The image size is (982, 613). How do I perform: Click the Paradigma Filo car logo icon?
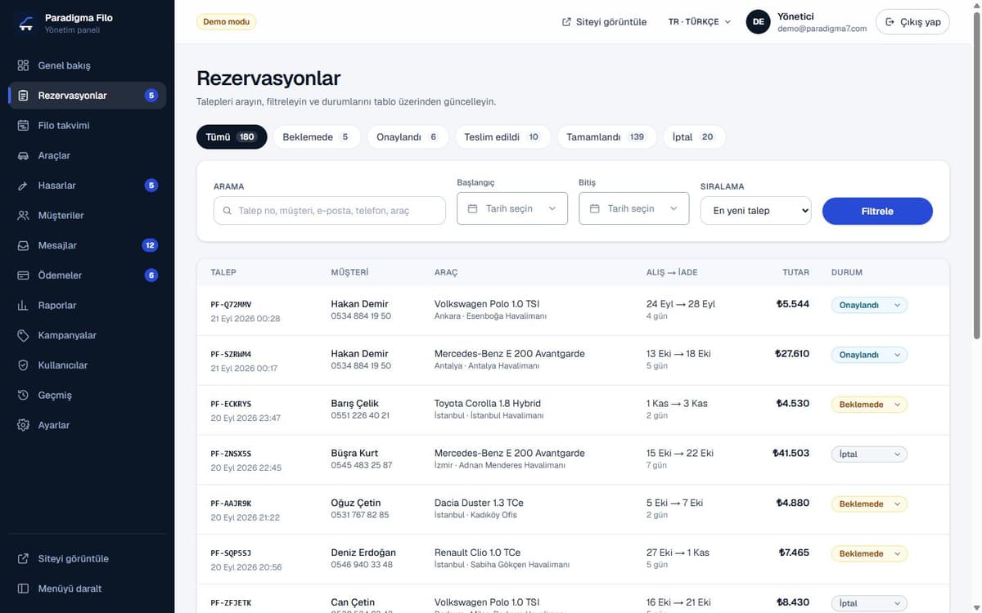click(26, 23)
